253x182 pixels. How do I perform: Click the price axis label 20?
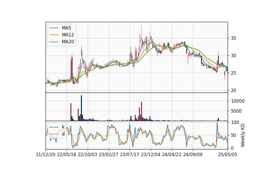click(x=233, y=90)
